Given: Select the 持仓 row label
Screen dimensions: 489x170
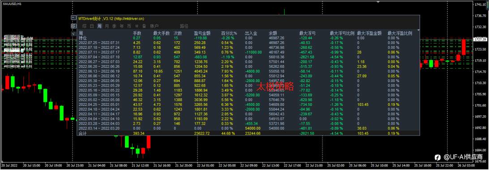Looking at the screenshot, I should (83, 38).
